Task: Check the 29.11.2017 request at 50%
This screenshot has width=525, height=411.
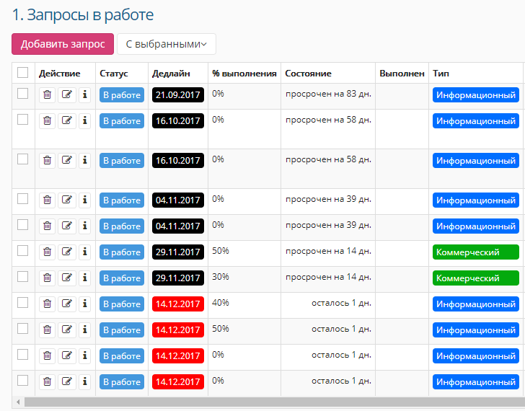Action: click(x=23, y=250)
